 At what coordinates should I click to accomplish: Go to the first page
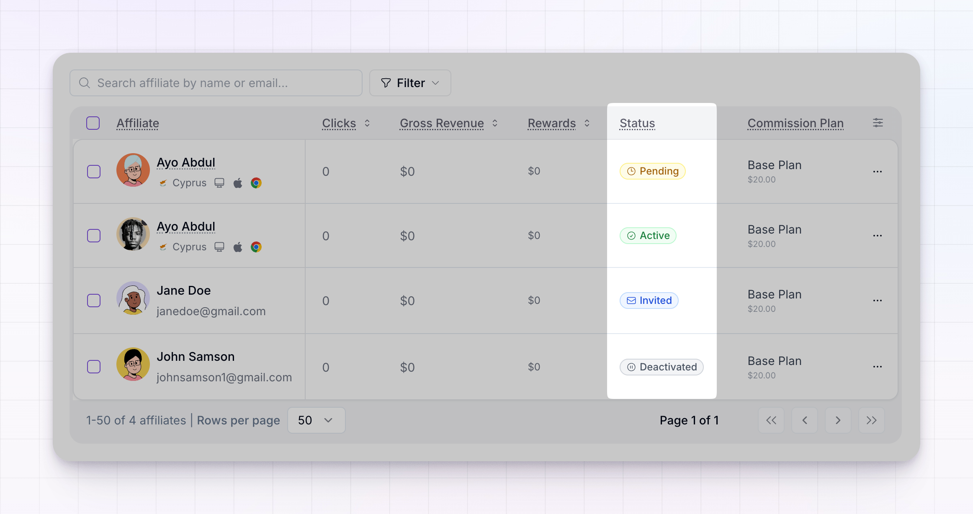pyautogui.click(x=771, y=420)
